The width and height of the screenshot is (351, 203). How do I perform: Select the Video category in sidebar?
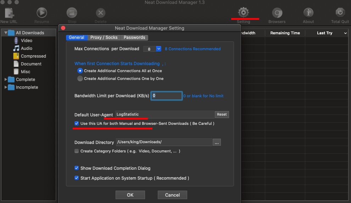coord(26,41)
